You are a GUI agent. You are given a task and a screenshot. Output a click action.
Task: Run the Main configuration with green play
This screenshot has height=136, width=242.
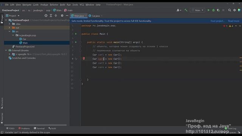[208, 10]
